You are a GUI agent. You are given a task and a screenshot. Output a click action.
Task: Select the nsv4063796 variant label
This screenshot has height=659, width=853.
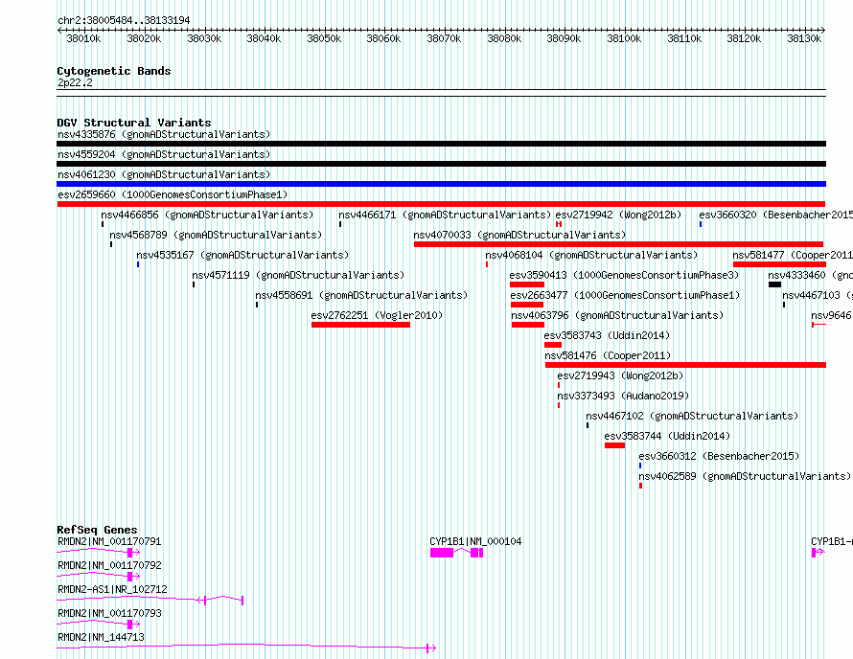pyautogui.click(x=617, y=315)
